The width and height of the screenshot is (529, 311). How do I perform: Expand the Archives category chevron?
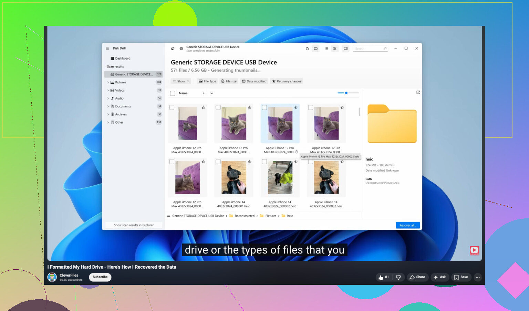[108, 114]
